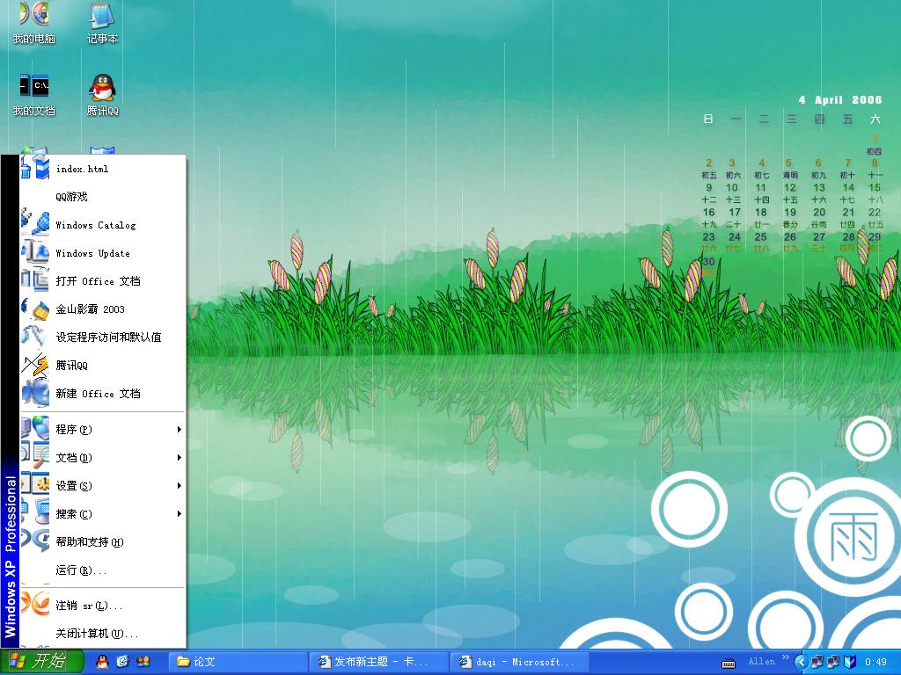Screen dimensions: 901x675
Task: Launch Windows Update from Start menu
Action: [x=102, y=253]
